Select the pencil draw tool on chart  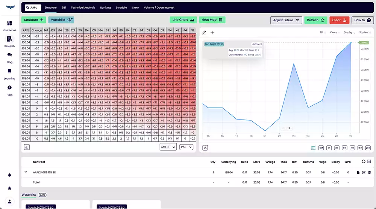tap(204, 33)
